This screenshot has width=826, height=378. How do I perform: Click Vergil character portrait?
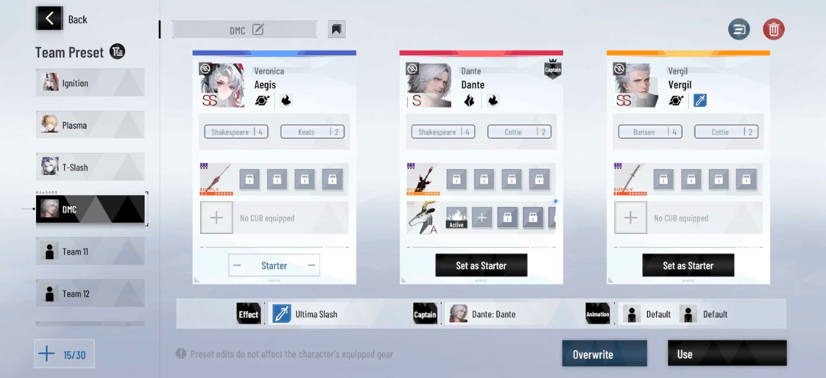pyautogui.click(x=635, y=85)
